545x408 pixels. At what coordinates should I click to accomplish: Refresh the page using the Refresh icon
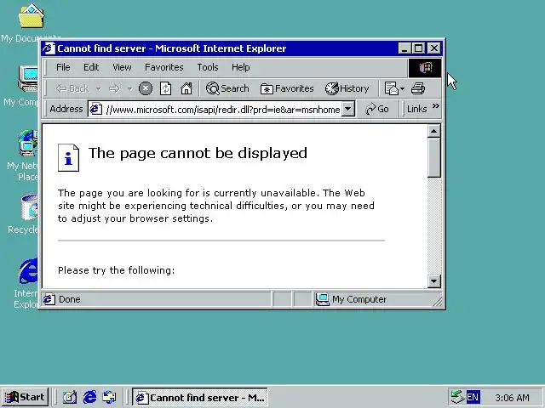click(165, 88)
